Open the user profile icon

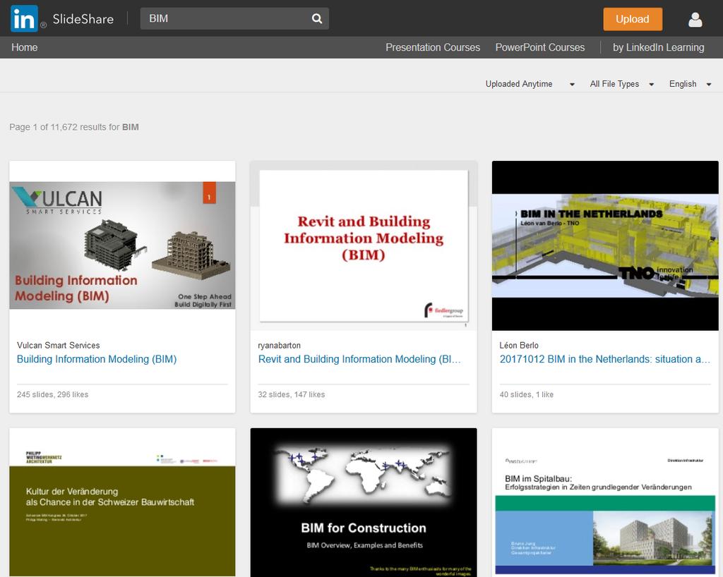coord(695,19)
